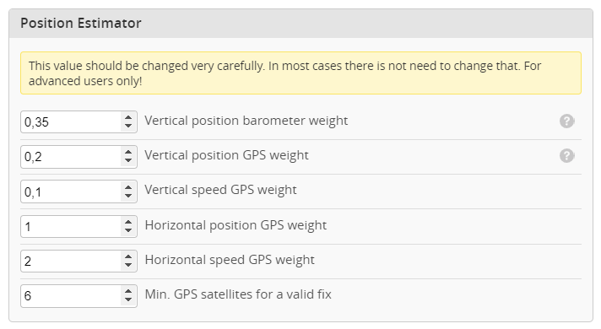The height and width of the screenshot is (329, 601).
Task: Click the Horizontal position GPS weight field
Action: (x=71, y=226)
